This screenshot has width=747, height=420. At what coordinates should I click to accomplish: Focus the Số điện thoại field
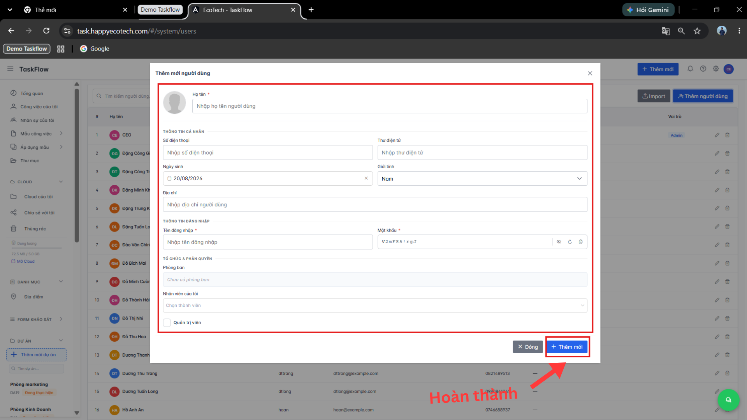tap(268, 153)
